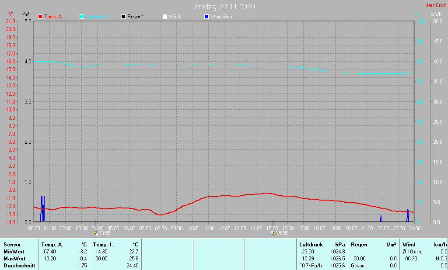Click the red Temp. A. legend square
Screen dimensions: 448x270
[40, 17]
